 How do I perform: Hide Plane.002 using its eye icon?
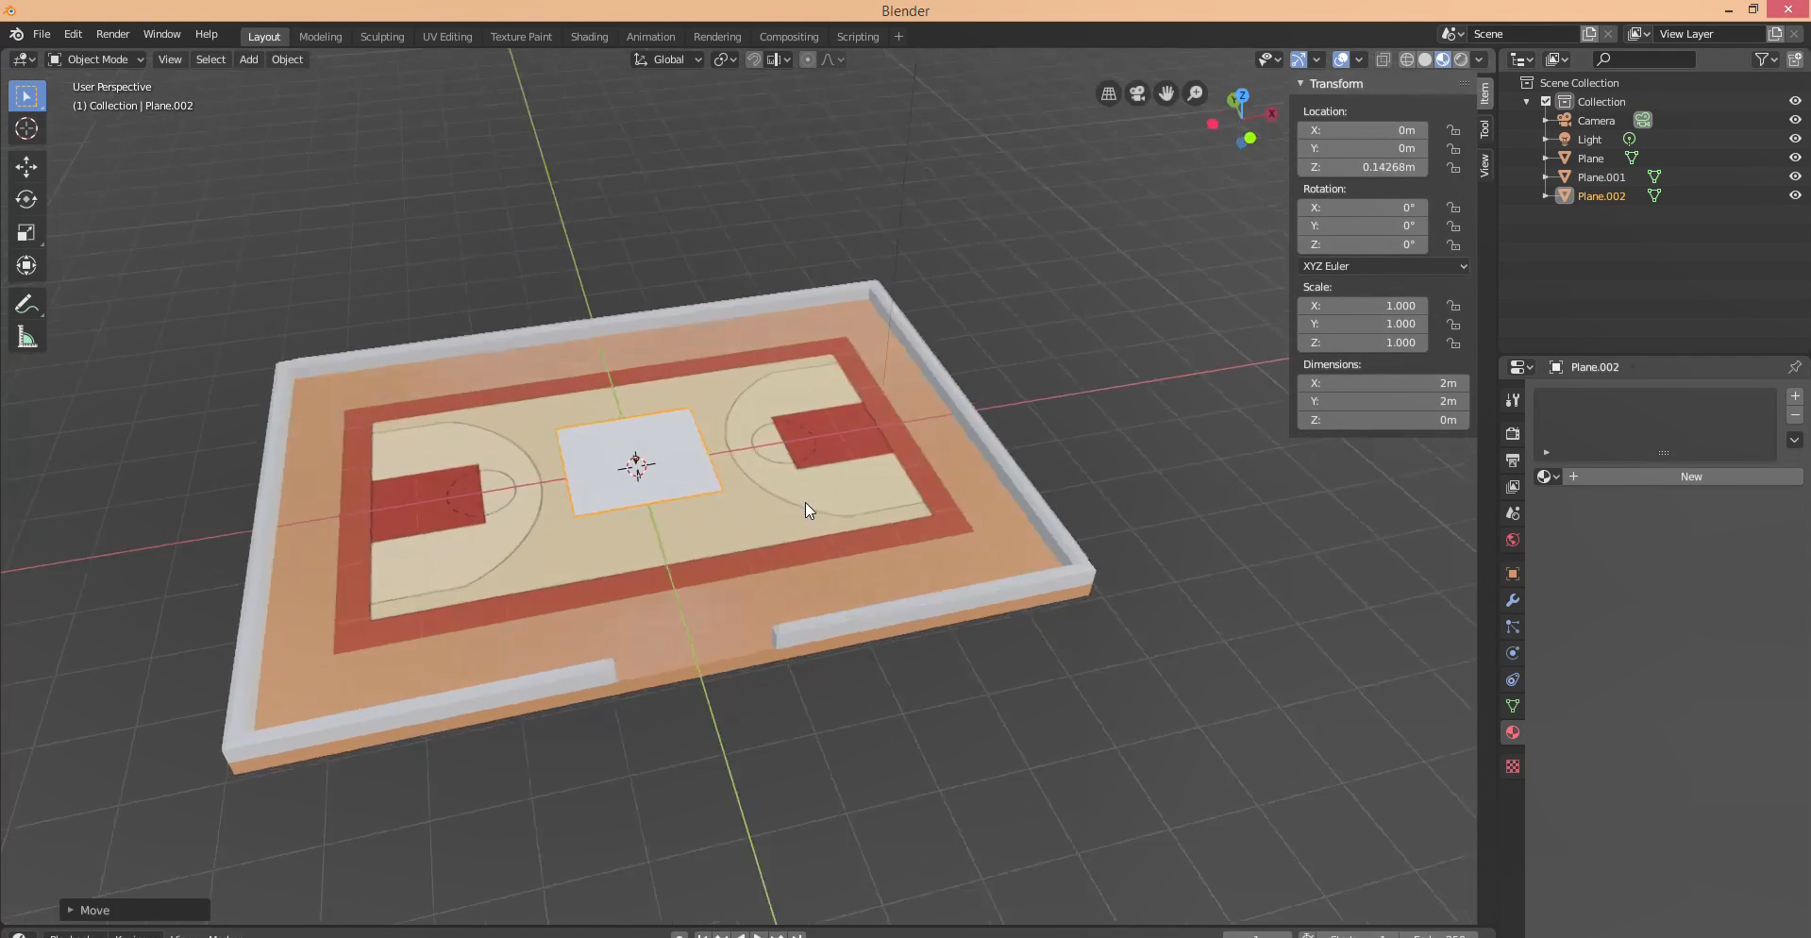1795,195
